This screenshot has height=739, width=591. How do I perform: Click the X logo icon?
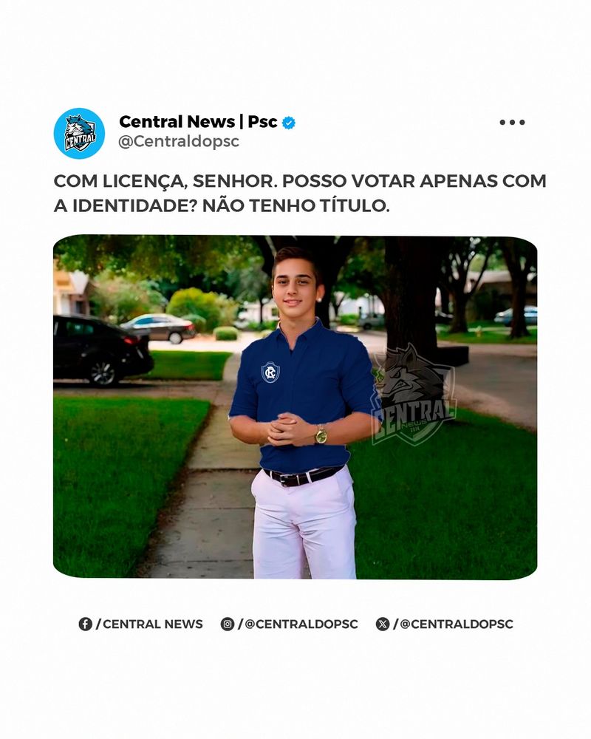383,624
